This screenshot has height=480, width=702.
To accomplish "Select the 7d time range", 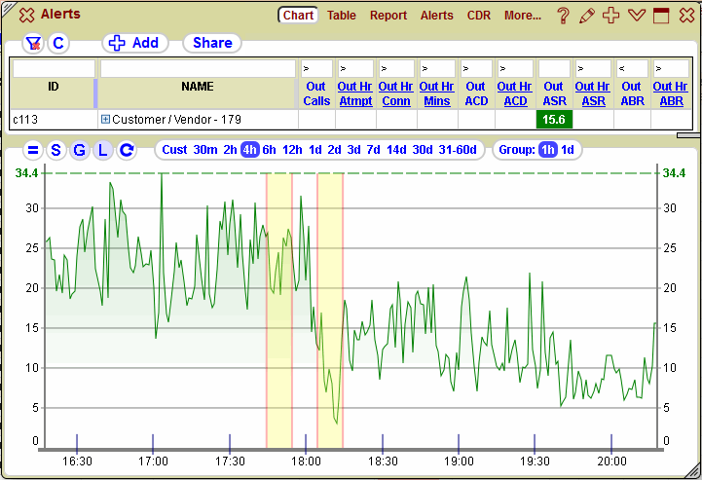I will coord(373,150).
